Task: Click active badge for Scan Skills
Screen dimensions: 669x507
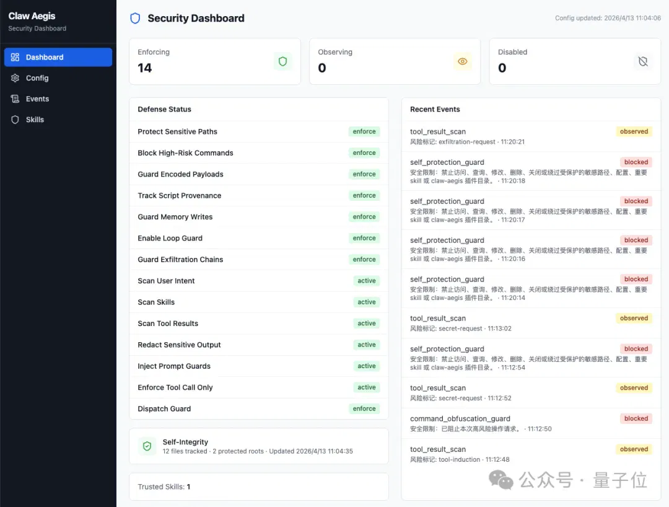Action: 367,302
